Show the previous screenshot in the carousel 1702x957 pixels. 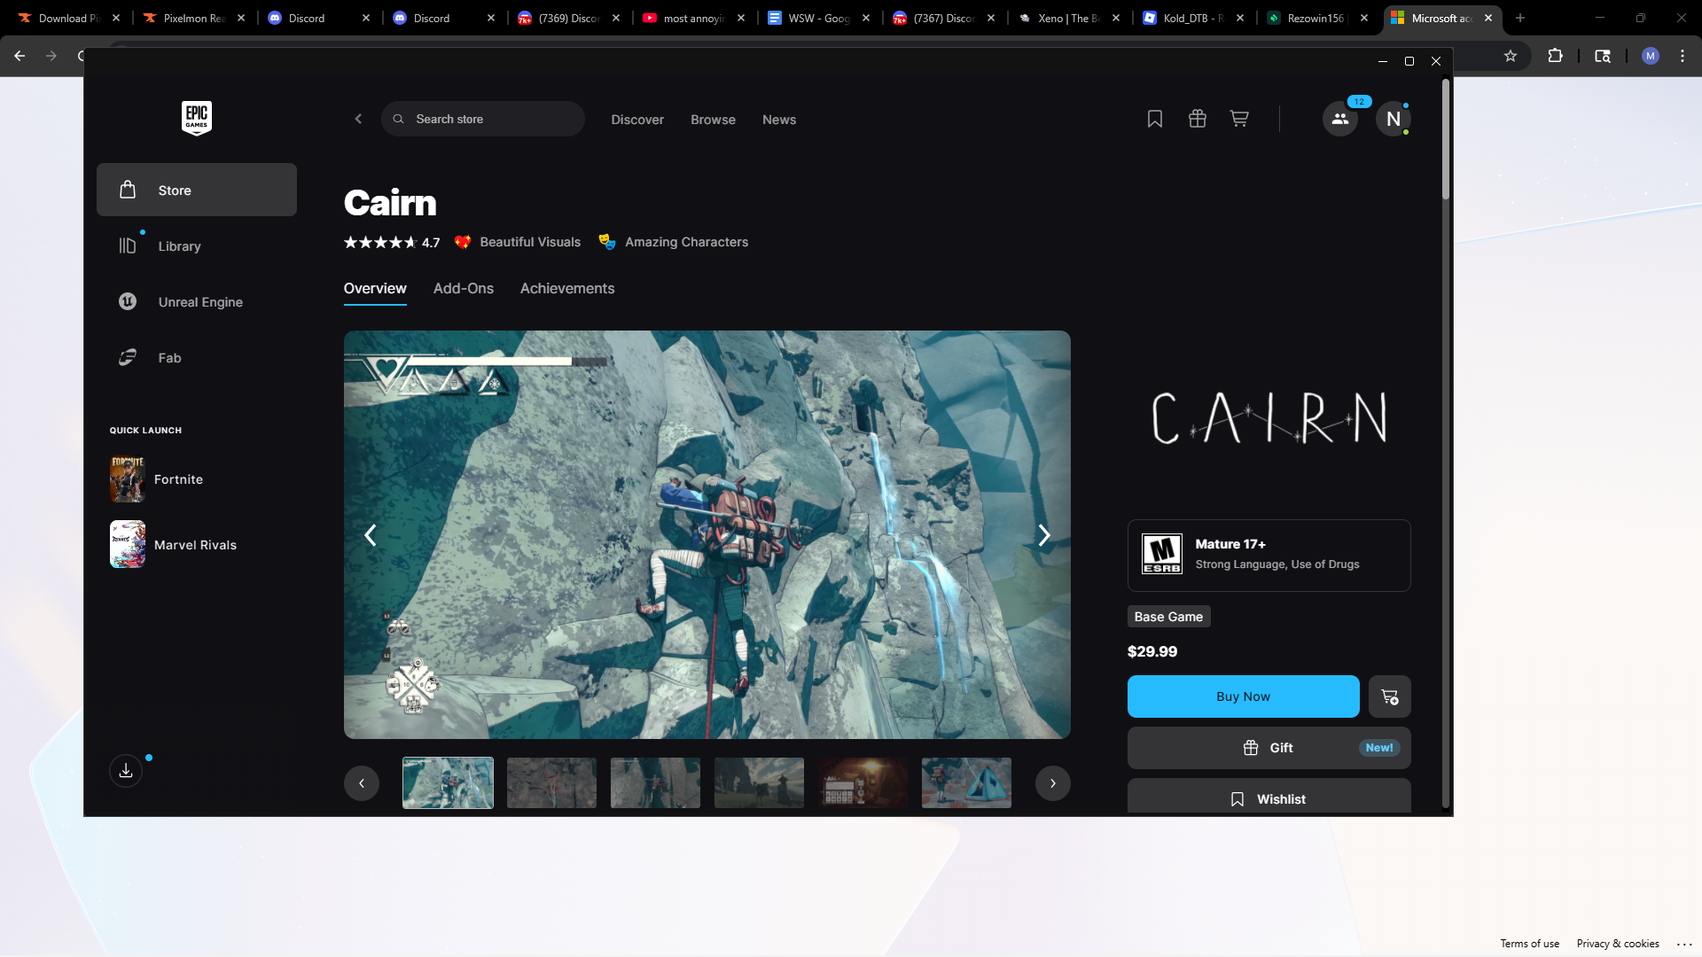[371, 535]
